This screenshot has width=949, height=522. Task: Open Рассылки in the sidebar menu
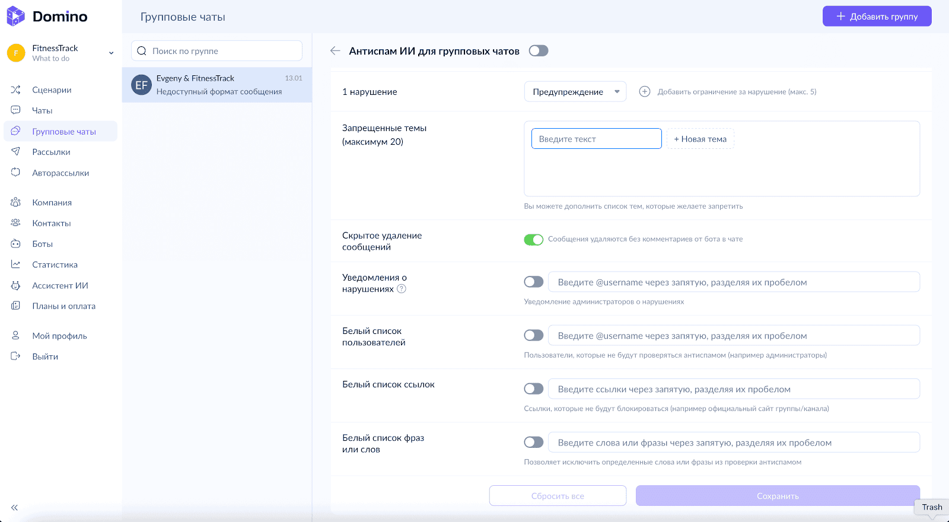[51, 152]
